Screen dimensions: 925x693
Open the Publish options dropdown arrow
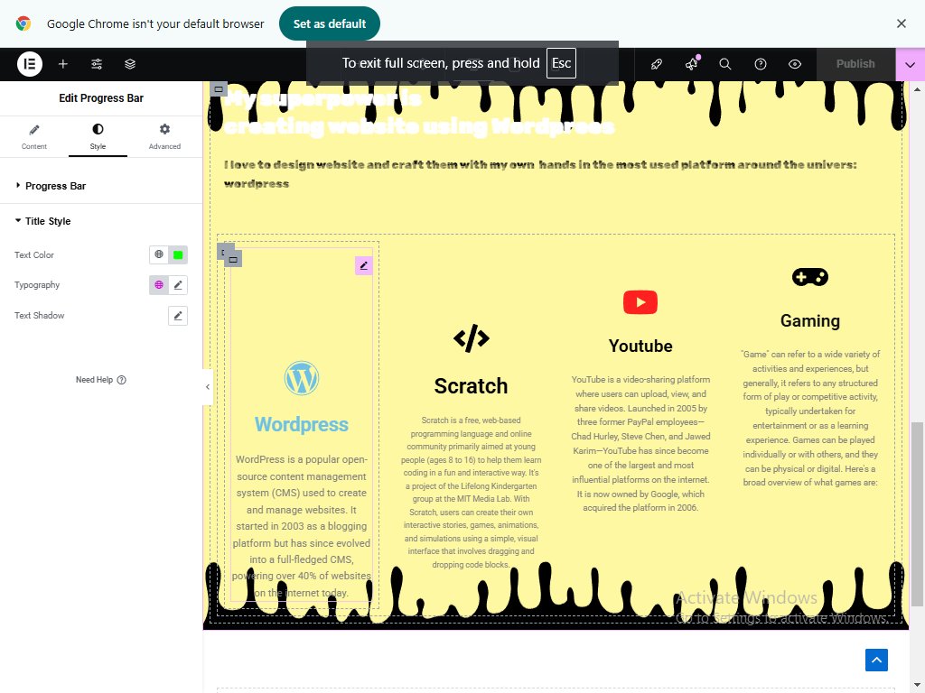(x=911, y=64)
